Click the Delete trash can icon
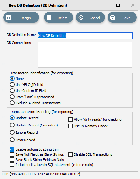Viewport: 140px width, 179px height. pyautogui.click(x=49, y=18)
